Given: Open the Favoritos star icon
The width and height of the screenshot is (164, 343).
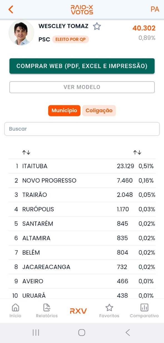Looking at the screenshot, I should (109, 307).
